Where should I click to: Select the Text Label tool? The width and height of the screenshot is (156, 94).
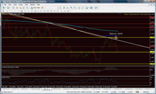pyautogui.click(x=32, y=11)
